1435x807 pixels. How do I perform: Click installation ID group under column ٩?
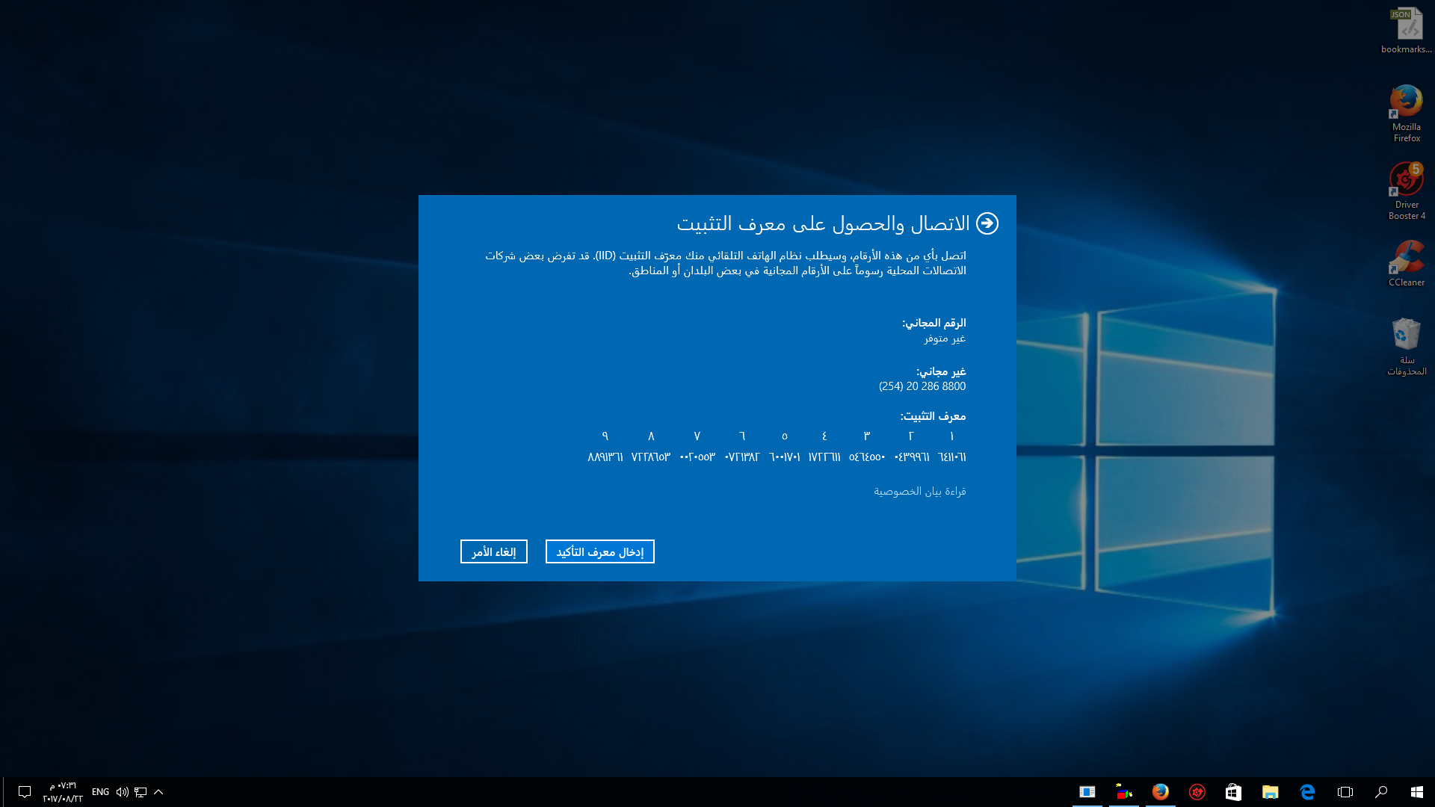[605, 457]
